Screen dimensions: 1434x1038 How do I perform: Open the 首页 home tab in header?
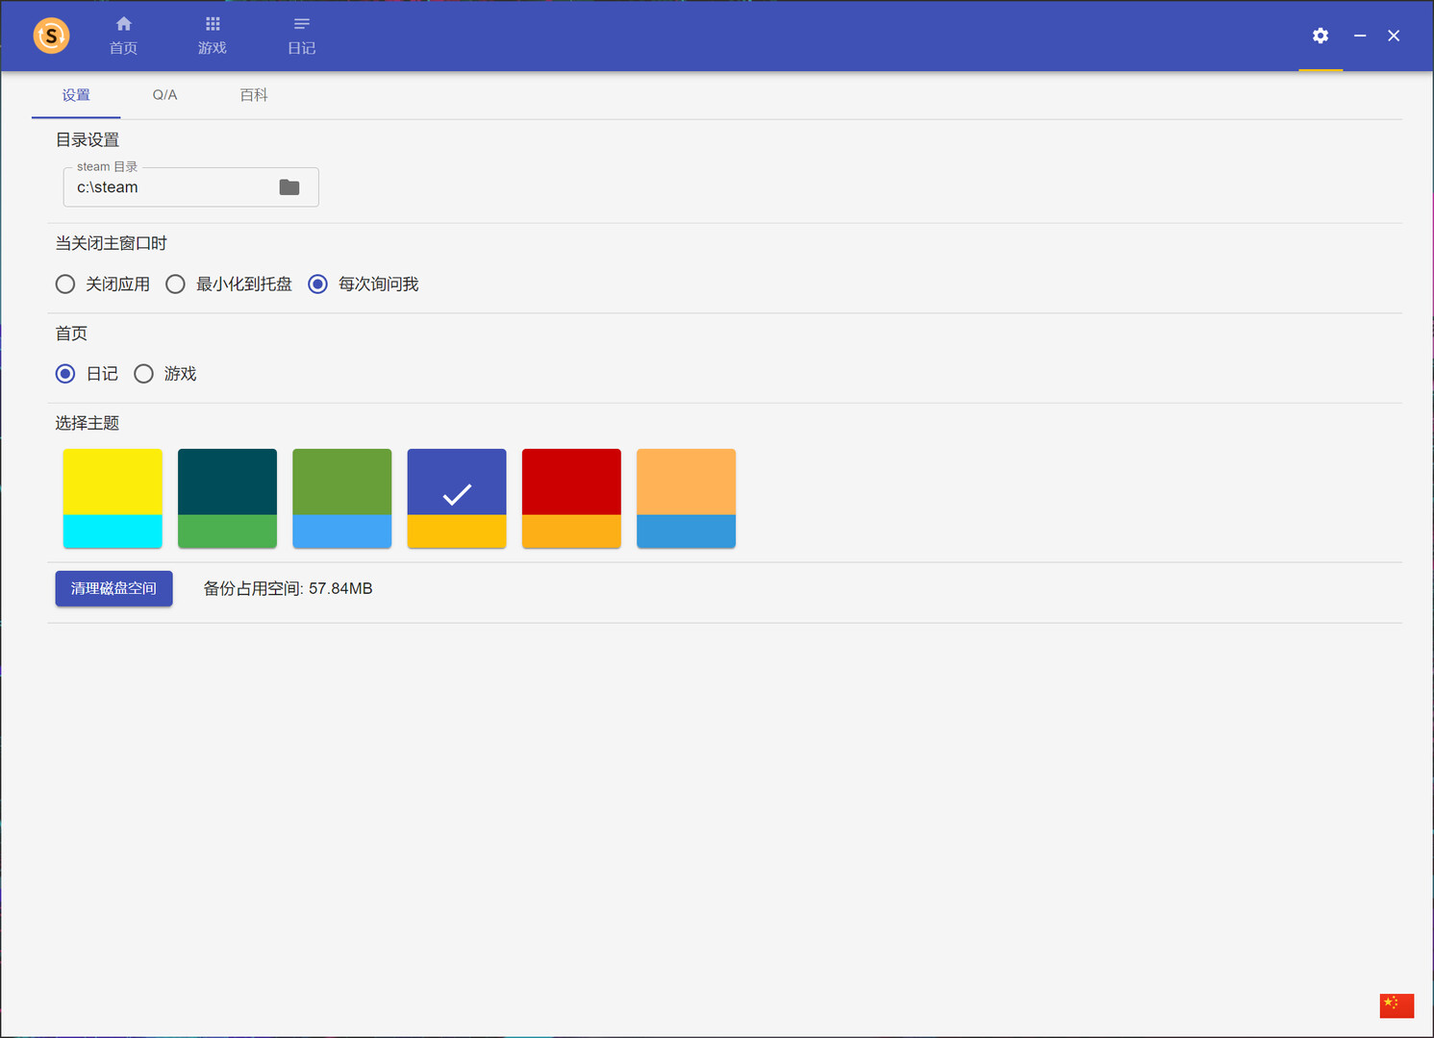coord(123,36)
